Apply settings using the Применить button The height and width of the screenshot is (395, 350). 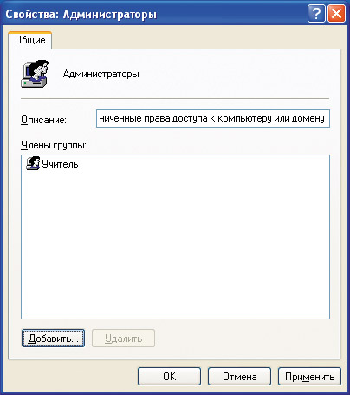309,377
